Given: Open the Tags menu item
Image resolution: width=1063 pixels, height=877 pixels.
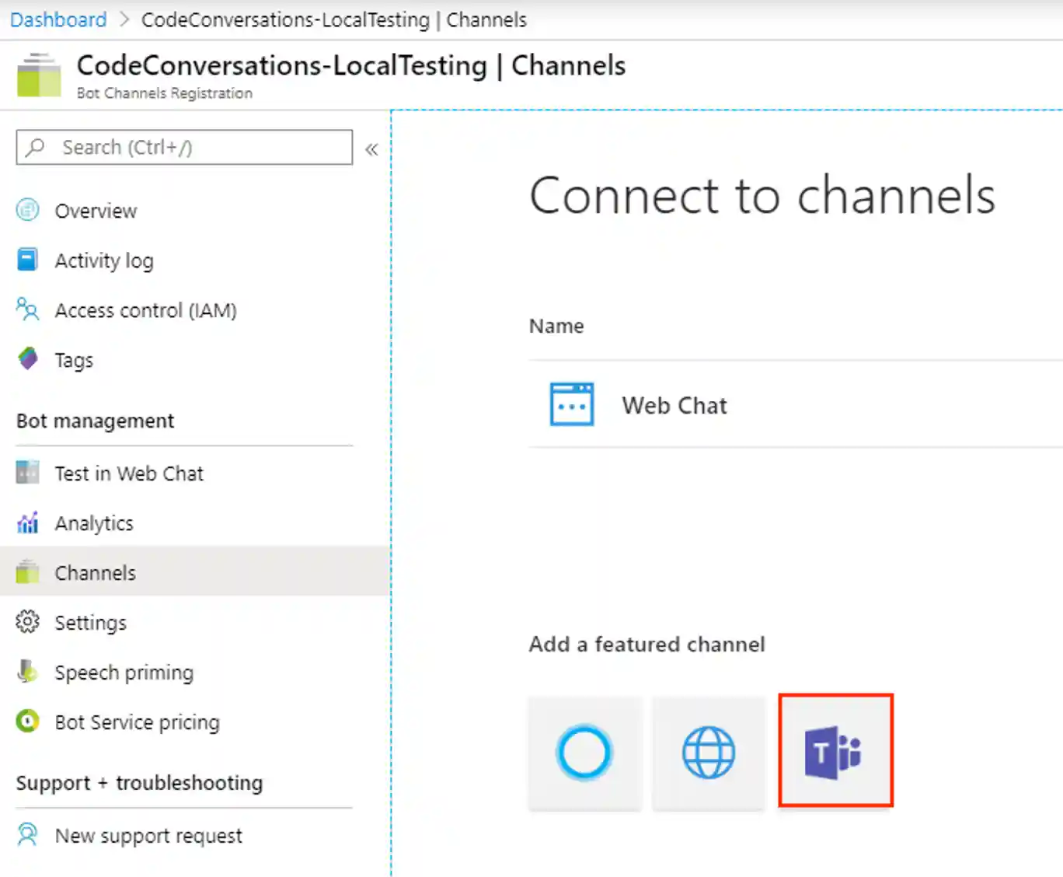Looking at the screenshot, I should (x=74, y=360).
